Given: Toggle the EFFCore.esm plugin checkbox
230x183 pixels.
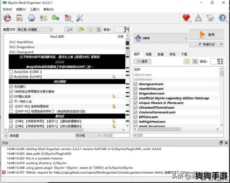Looking at the screenshot, I should click(136, 117).
